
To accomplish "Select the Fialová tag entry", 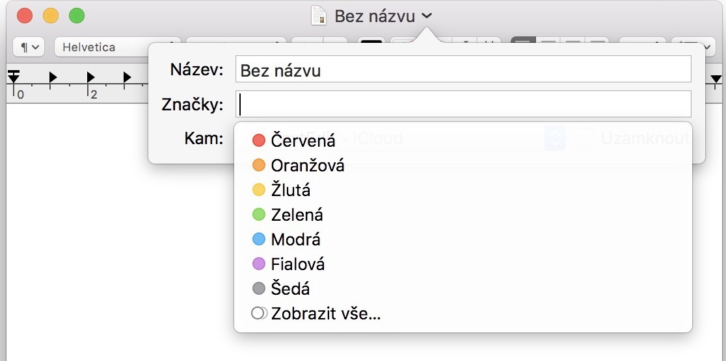I will tap(297, 264).
